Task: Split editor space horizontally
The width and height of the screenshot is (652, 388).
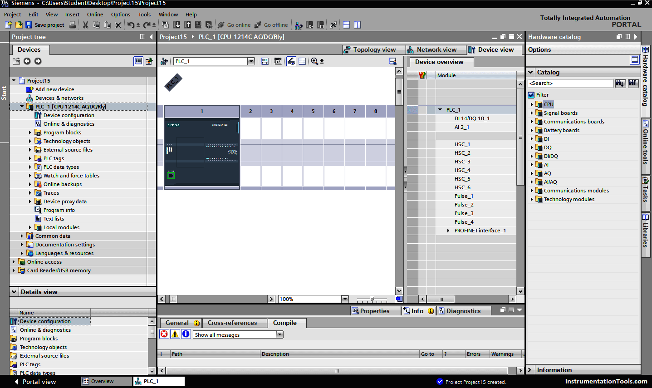Action: tap(346, 25)
